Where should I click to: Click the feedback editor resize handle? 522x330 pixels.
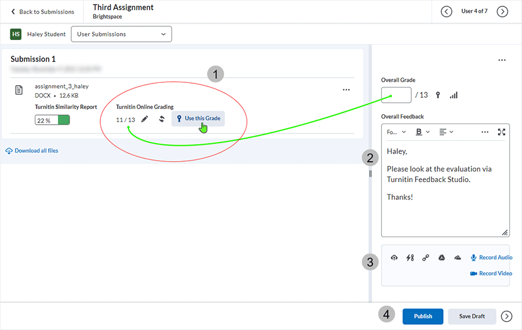505,233
